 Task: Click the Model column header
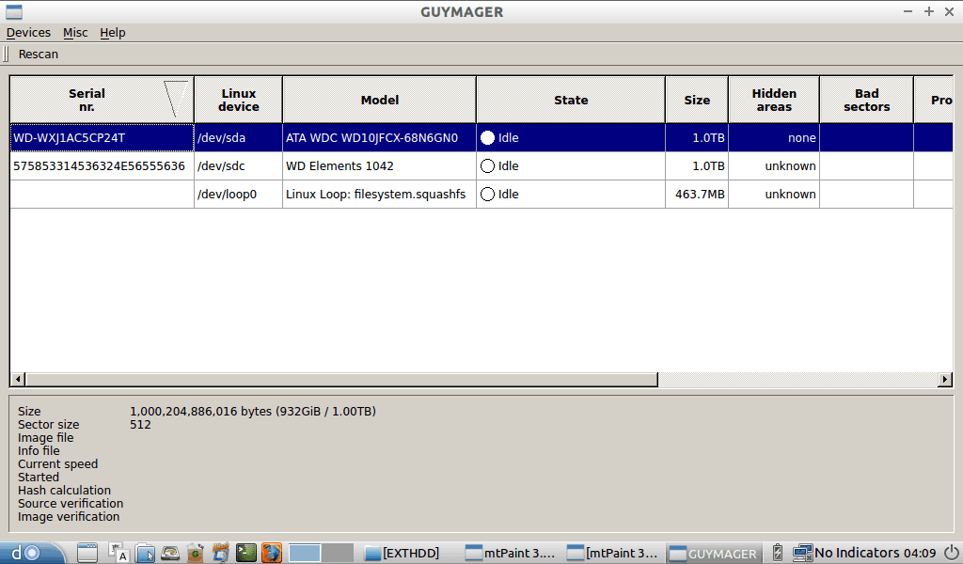(379, 100)
